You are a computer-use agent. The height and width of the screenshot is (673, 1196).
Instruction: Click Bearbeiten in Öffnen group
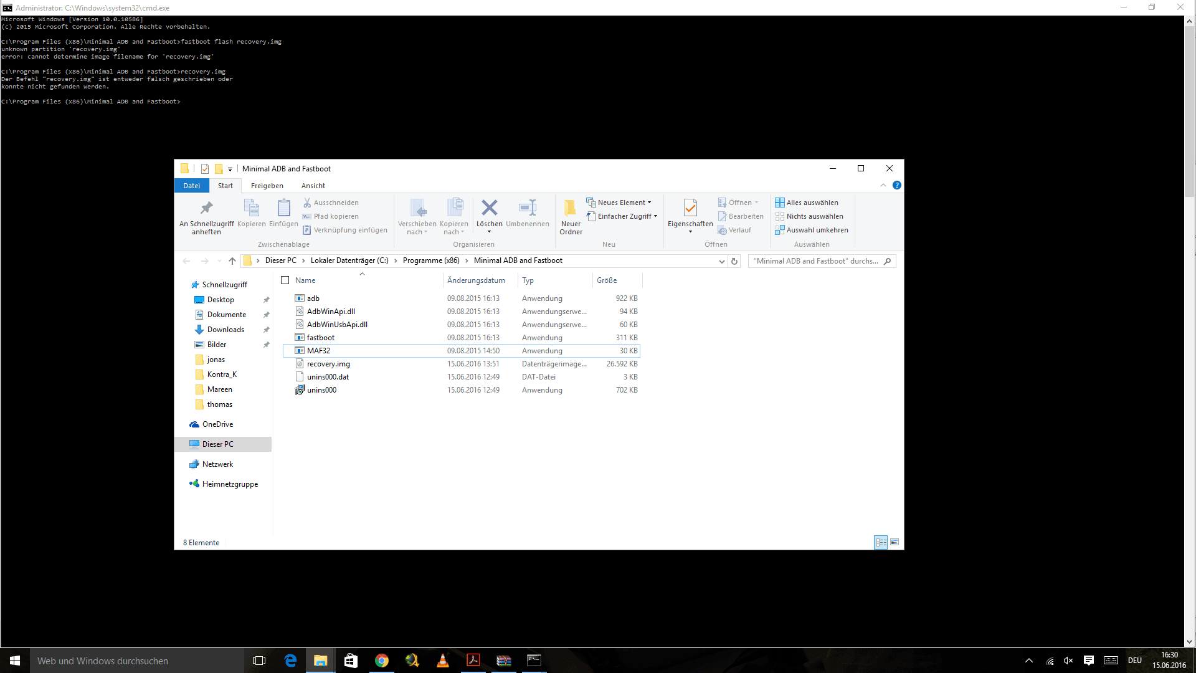pos(741,216)
